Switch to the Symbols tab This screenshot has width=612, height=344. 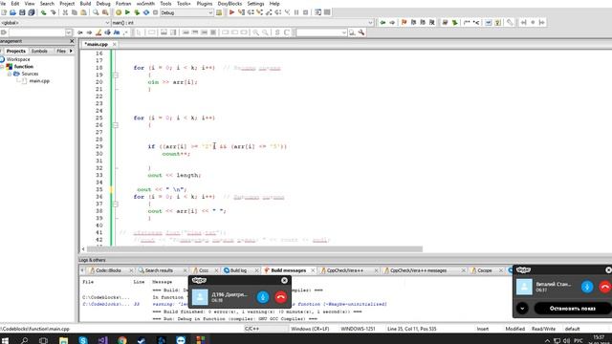[x=39, y=51]
